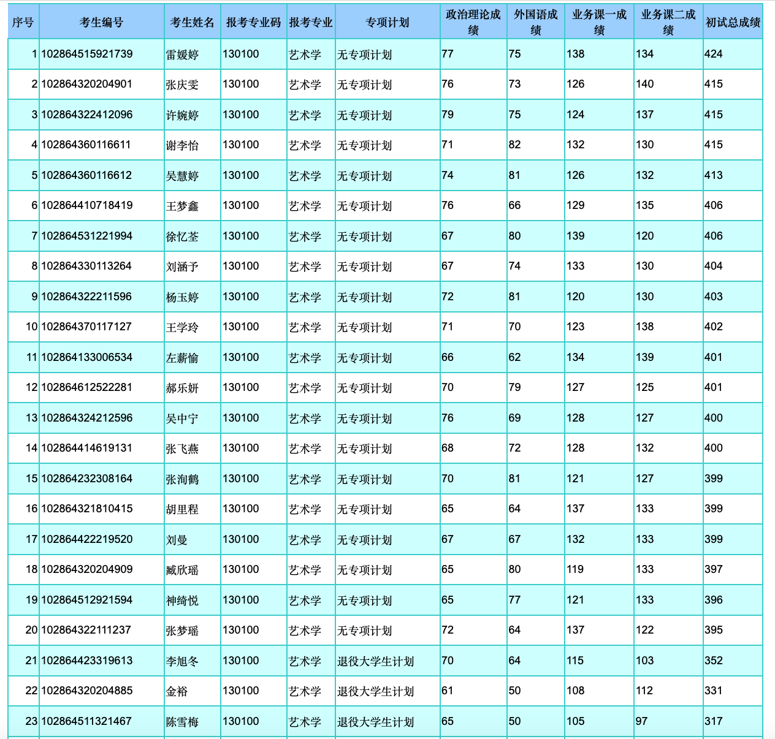Click the 考生姓名 column header

(x=192, y=22)
